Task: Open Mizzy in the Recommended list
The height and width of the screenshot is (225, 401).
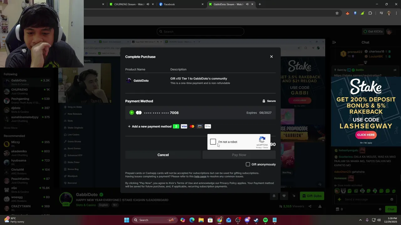Action: (x=28, y=144)
